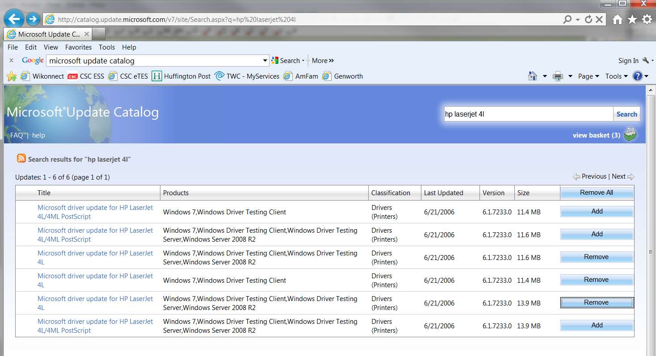Click the Remove All button
Image resolution: width=656 pixels, height=356 pixels.
[597, 193]
